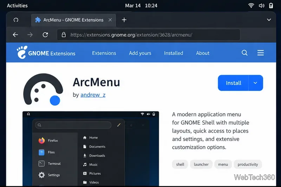Select the menu tag
This screenshot has height=187, width=281.
(223, 164)
